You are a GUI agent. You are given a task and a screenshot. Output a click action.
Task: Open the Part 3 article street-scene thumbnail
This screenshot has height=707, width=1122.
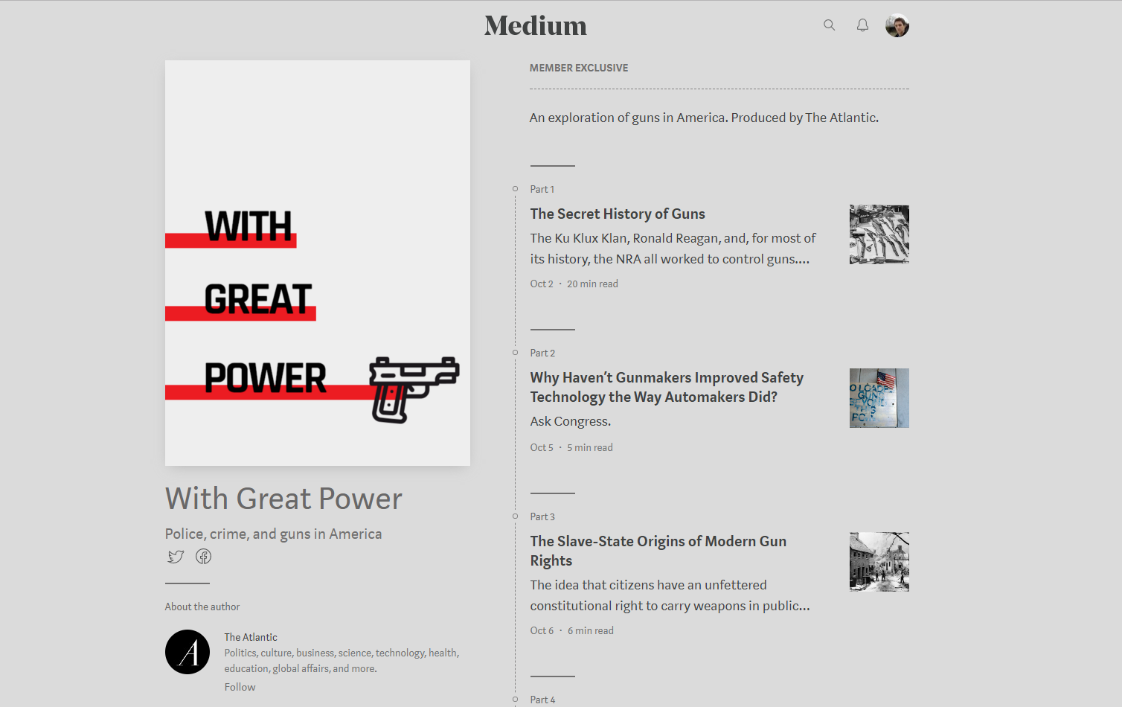[879, 562]
